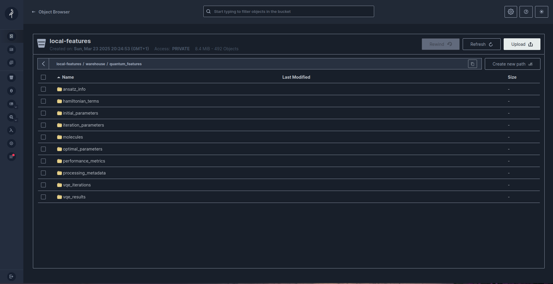The height and width of the screenshot is (284, 553).
Task: Open the Configuration gear in the sidebar
Action: [11, 143]
